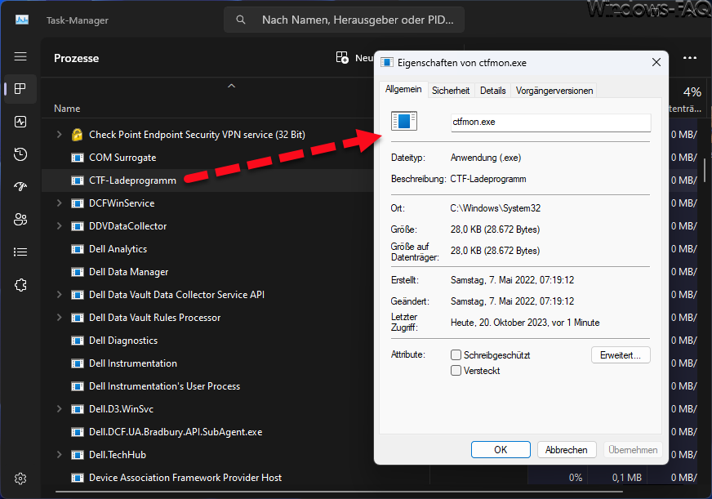Click the Abbrechen button
This screenshot has width=712, height=499.
click(566, 449)
